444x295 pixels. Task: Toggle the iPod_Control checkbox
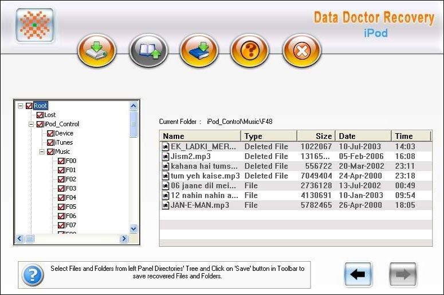[x=40, y=124]
